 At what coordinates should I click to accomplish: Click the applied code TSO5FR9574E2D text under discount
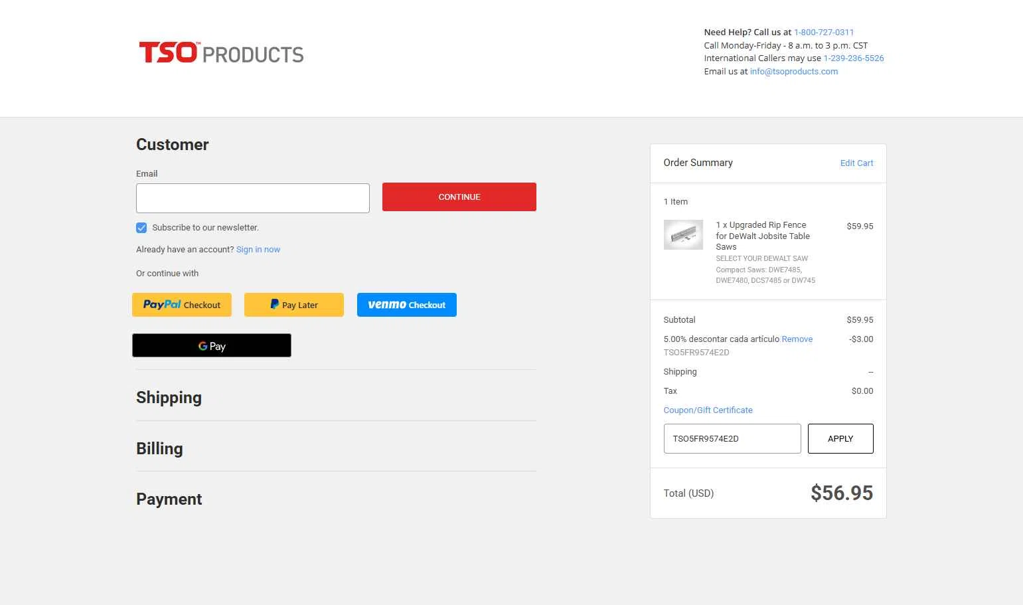click(696, 353)
